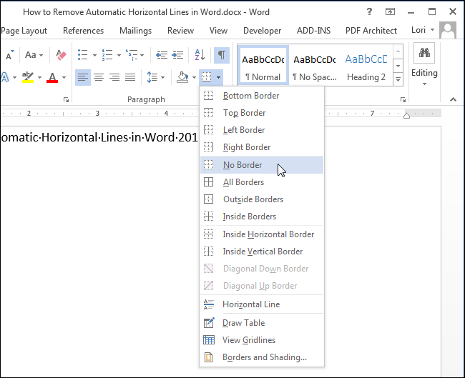This screenshot has width=465, height=378.
Task: Open Word Help question mark
Action: click(x=369, y=12)
